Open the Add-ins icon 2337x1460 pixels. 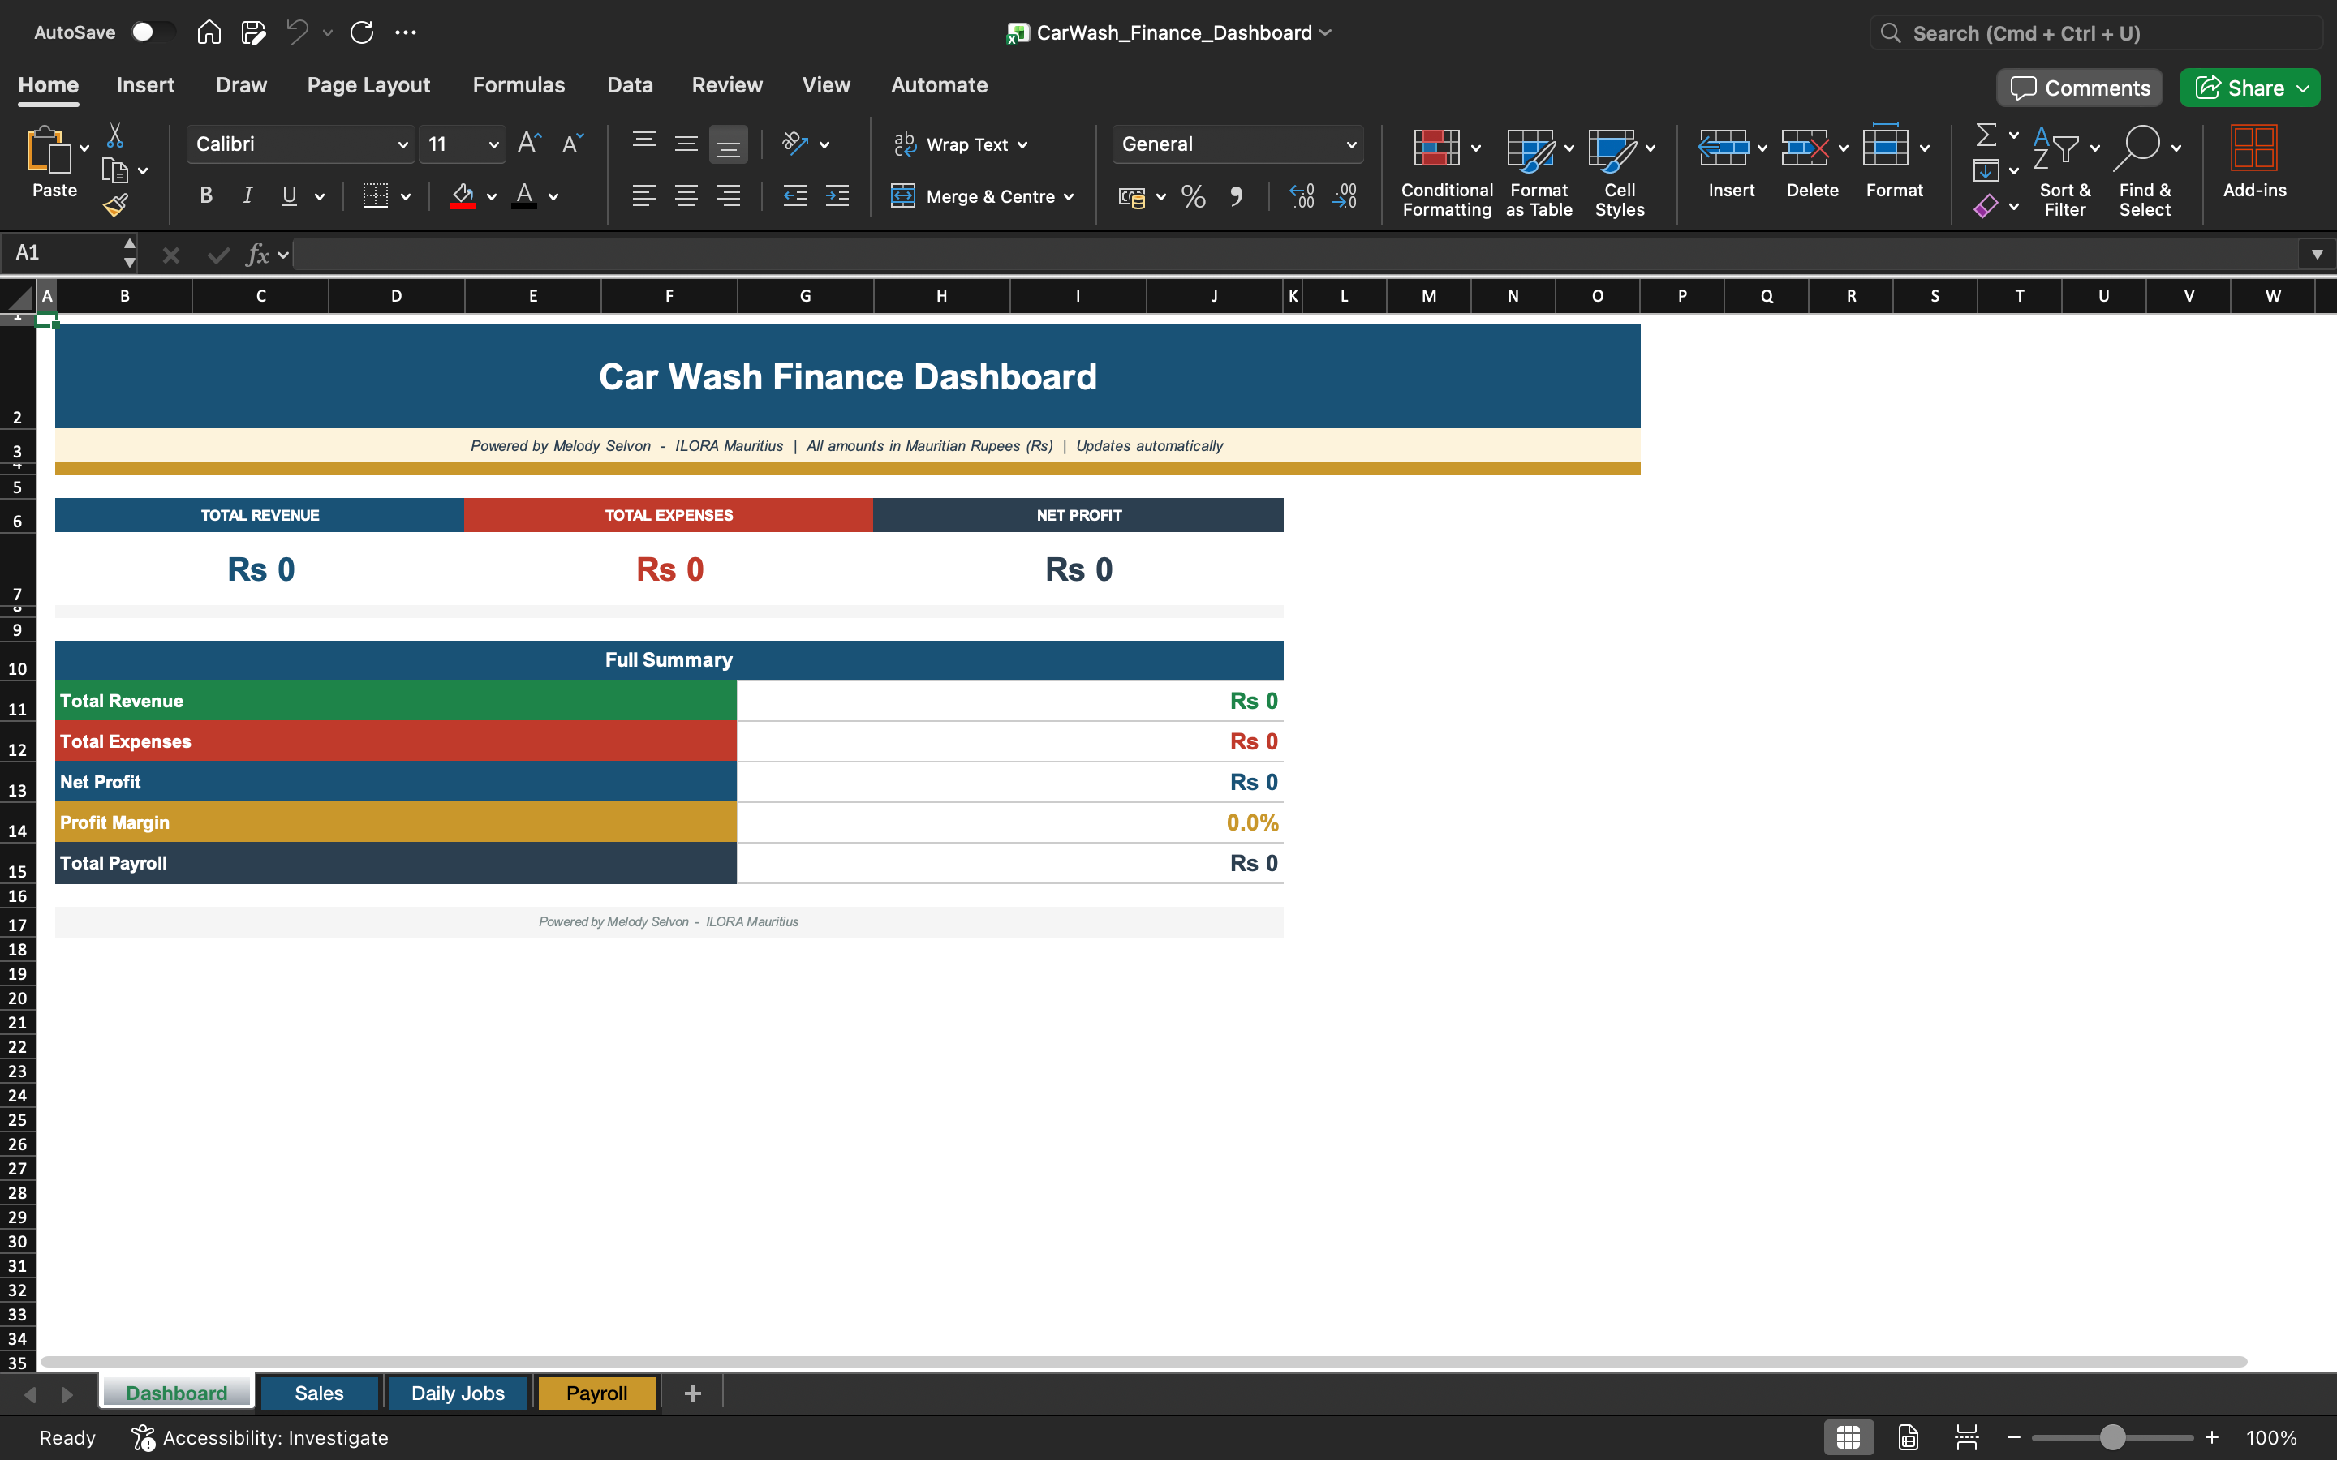[x=2254, y=162]
